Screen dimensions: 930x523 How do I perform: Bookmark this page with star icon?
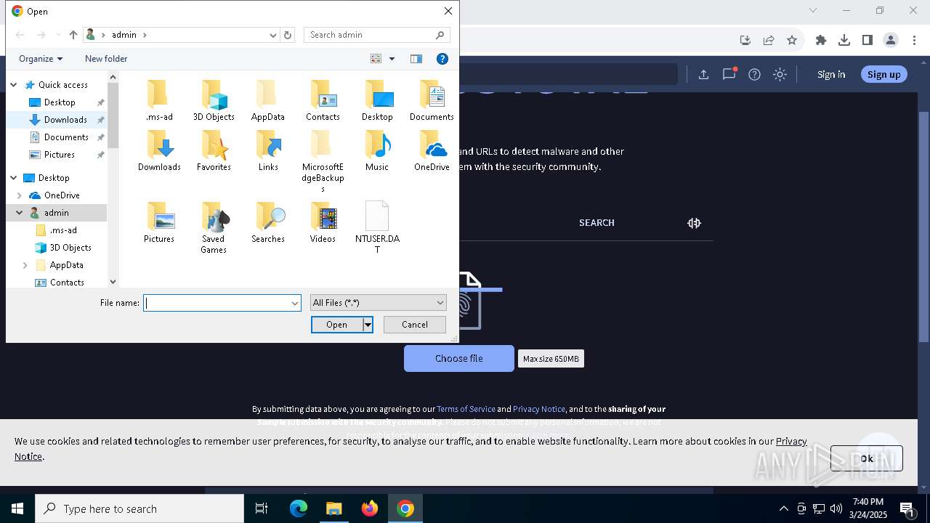(792, 40)
